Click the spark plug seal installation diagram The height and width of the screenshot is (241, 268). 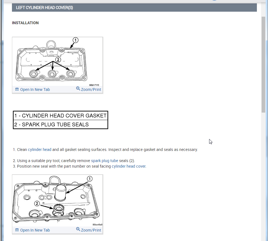point(57,201)
